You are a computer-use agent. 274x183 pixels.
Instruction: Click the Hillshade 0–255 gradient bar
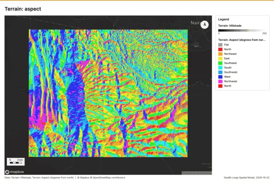242,30
